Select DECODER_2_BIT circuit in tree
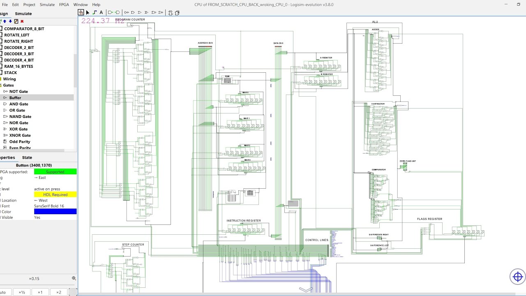This screenshot has width=526, height=296. pyautogui.click(x=19, y=48)
